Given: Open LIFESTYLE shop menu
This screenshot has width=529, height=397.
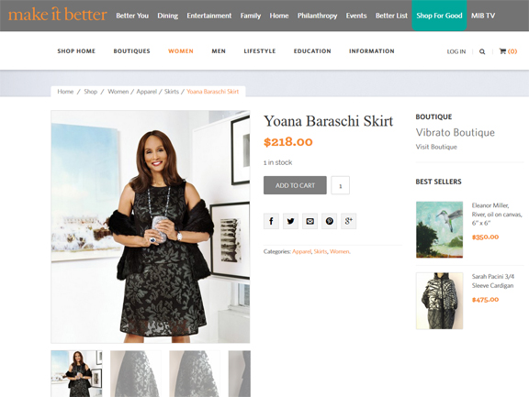Looking at the screenshot, I should [260, 51].
